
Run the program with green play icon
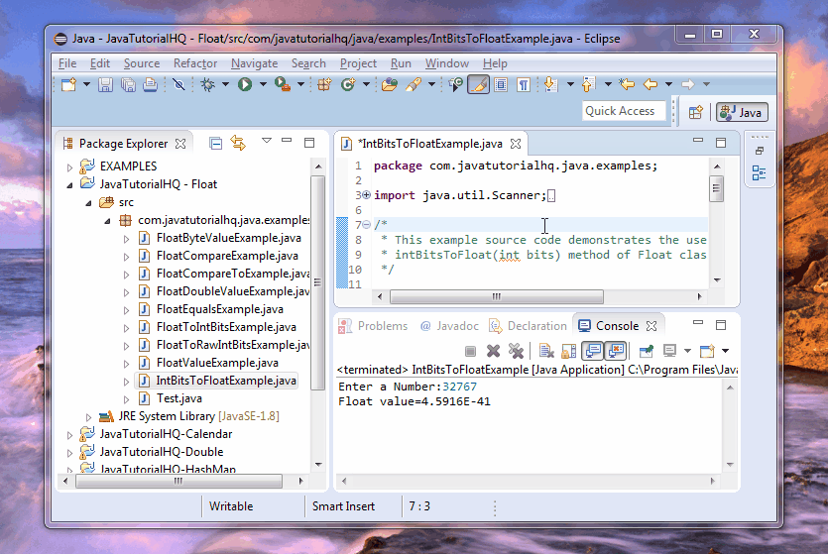pos(245,84)
